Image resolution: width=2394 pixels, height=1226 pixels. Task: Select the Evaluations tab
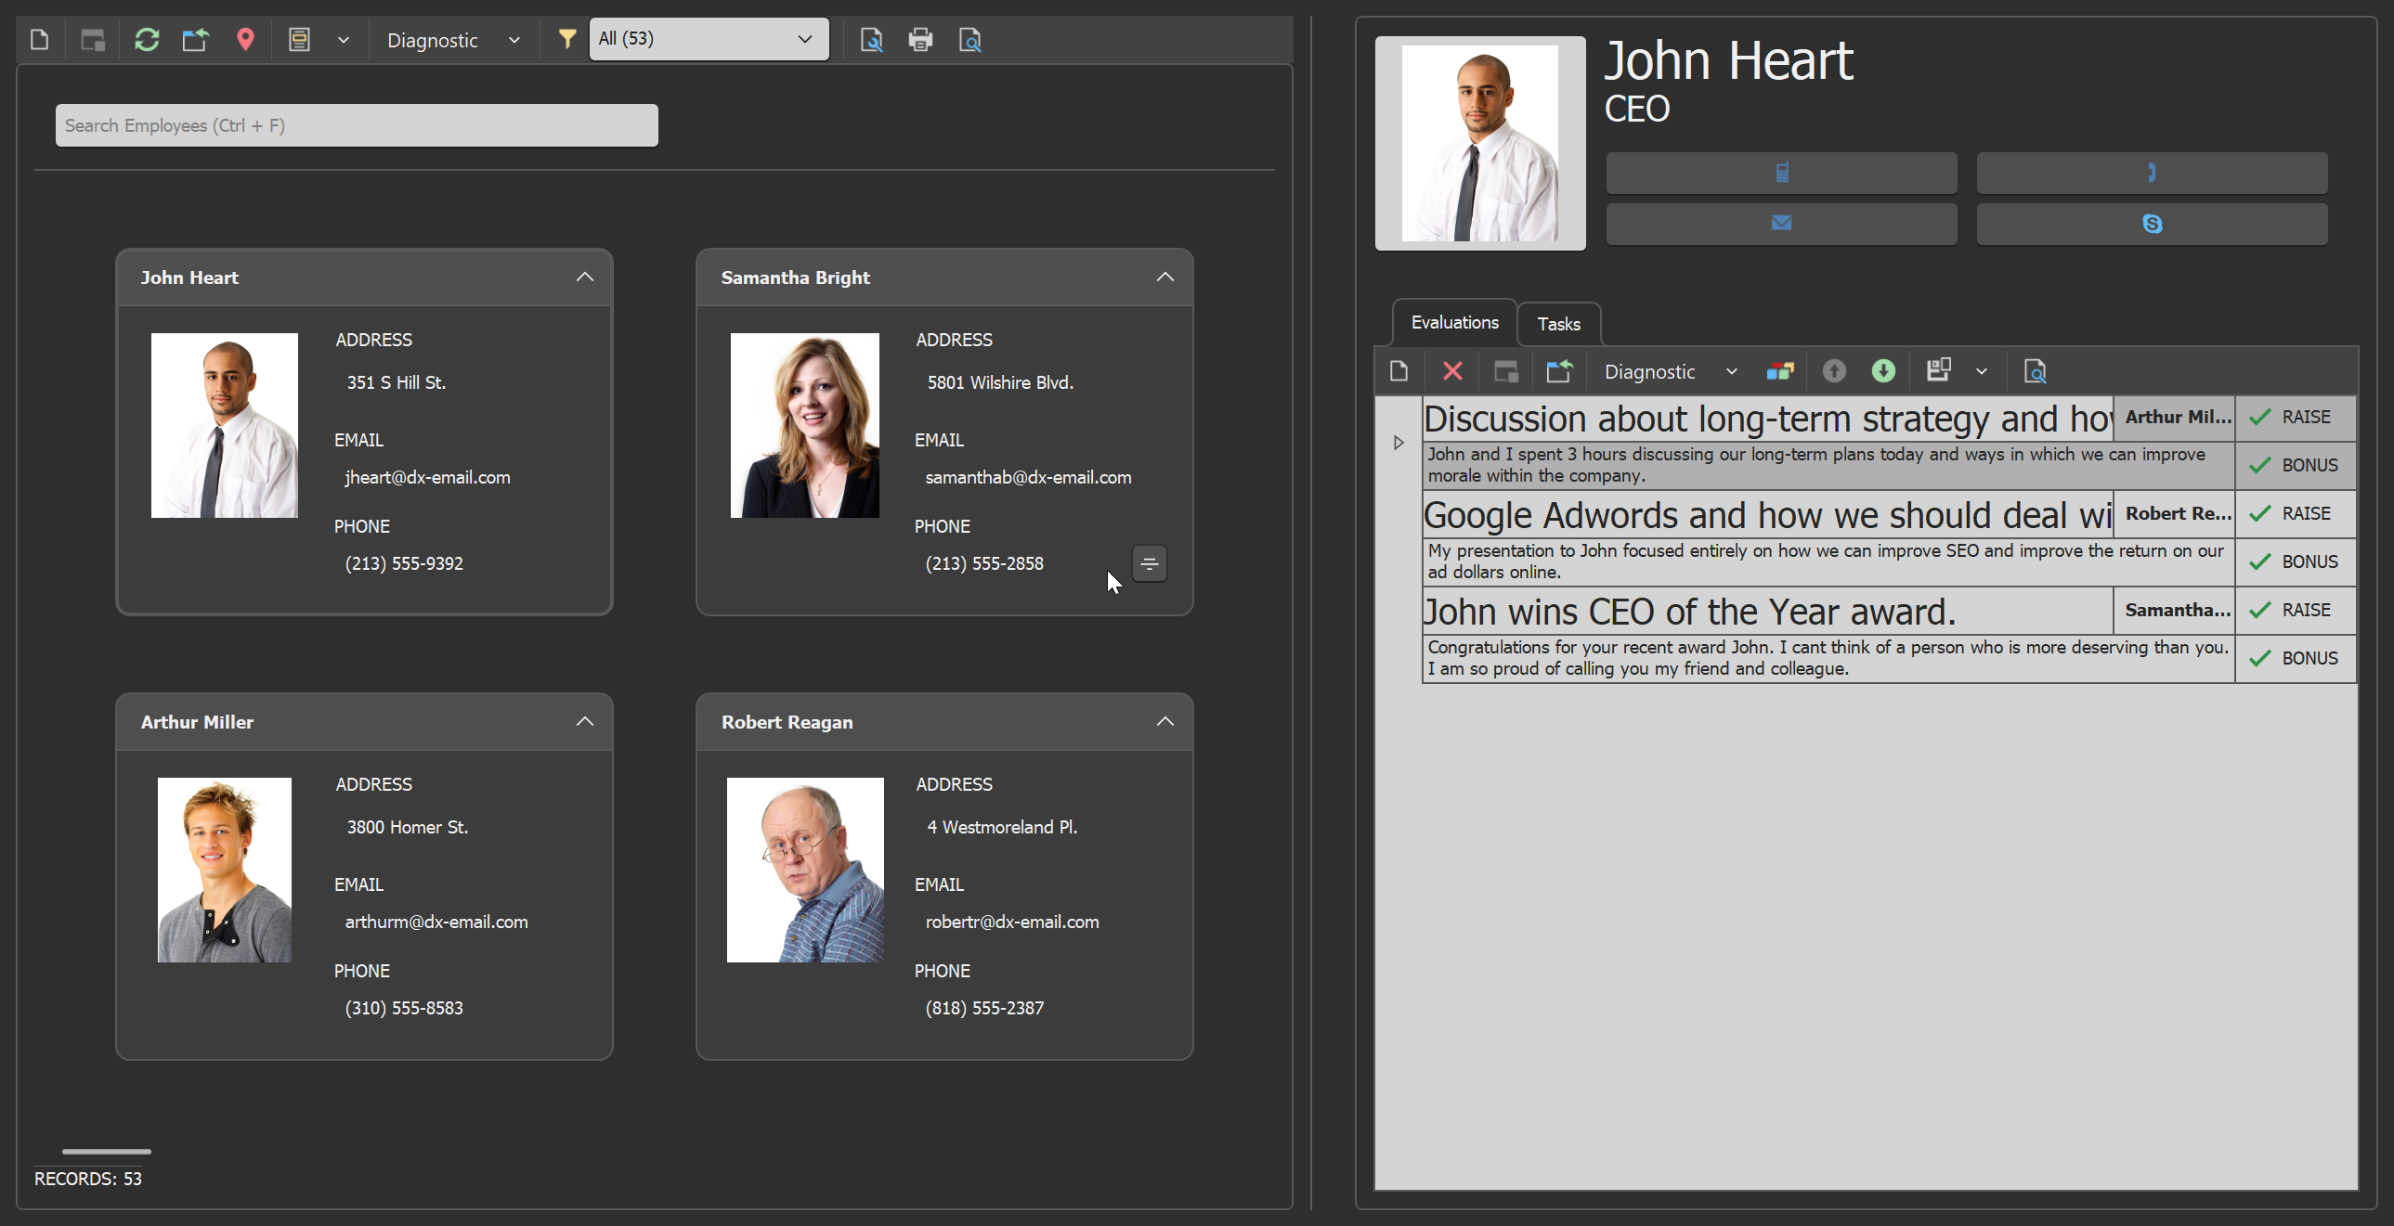tap(1454, 322)
